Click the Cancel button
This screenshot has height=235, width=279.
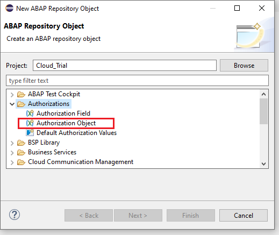[244, 215]
